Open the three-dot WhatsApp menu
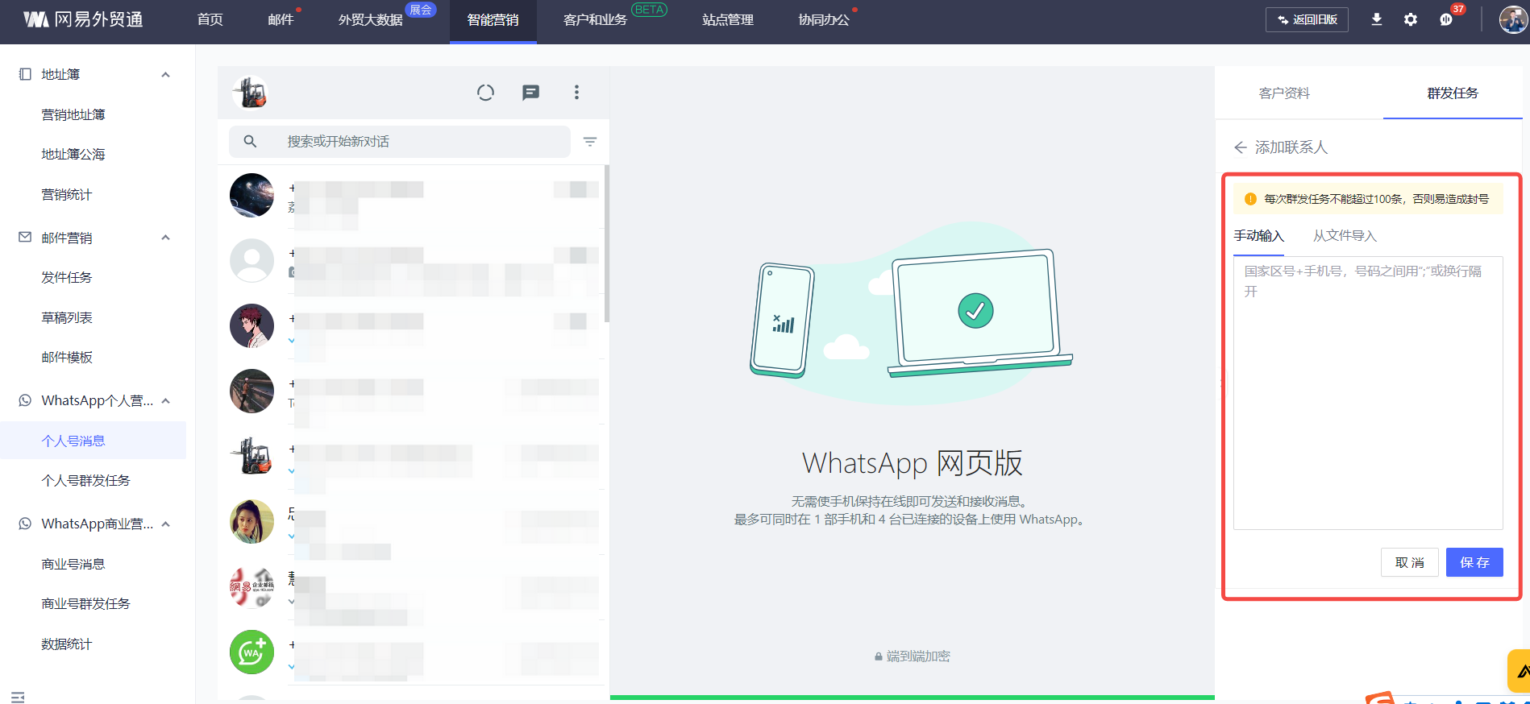1530x704 pixels. tap(576, 93)
